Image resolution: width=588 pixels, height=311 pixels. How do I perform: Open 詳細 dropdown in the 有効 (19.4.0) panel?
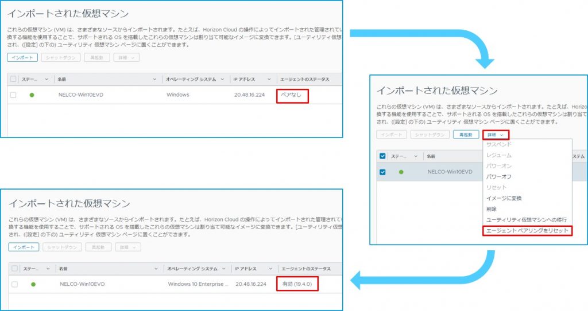pyautogui.click(x=128, y=247)
